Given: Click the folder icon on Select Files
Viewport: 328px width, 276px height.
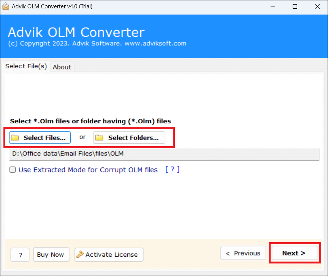Looking at the screenshot, I should 15,138.
